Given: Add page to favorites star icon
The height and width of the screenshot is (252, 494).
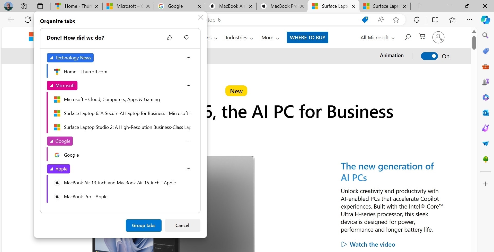Looking at the screenshot, I should click(x=396, y=20).
